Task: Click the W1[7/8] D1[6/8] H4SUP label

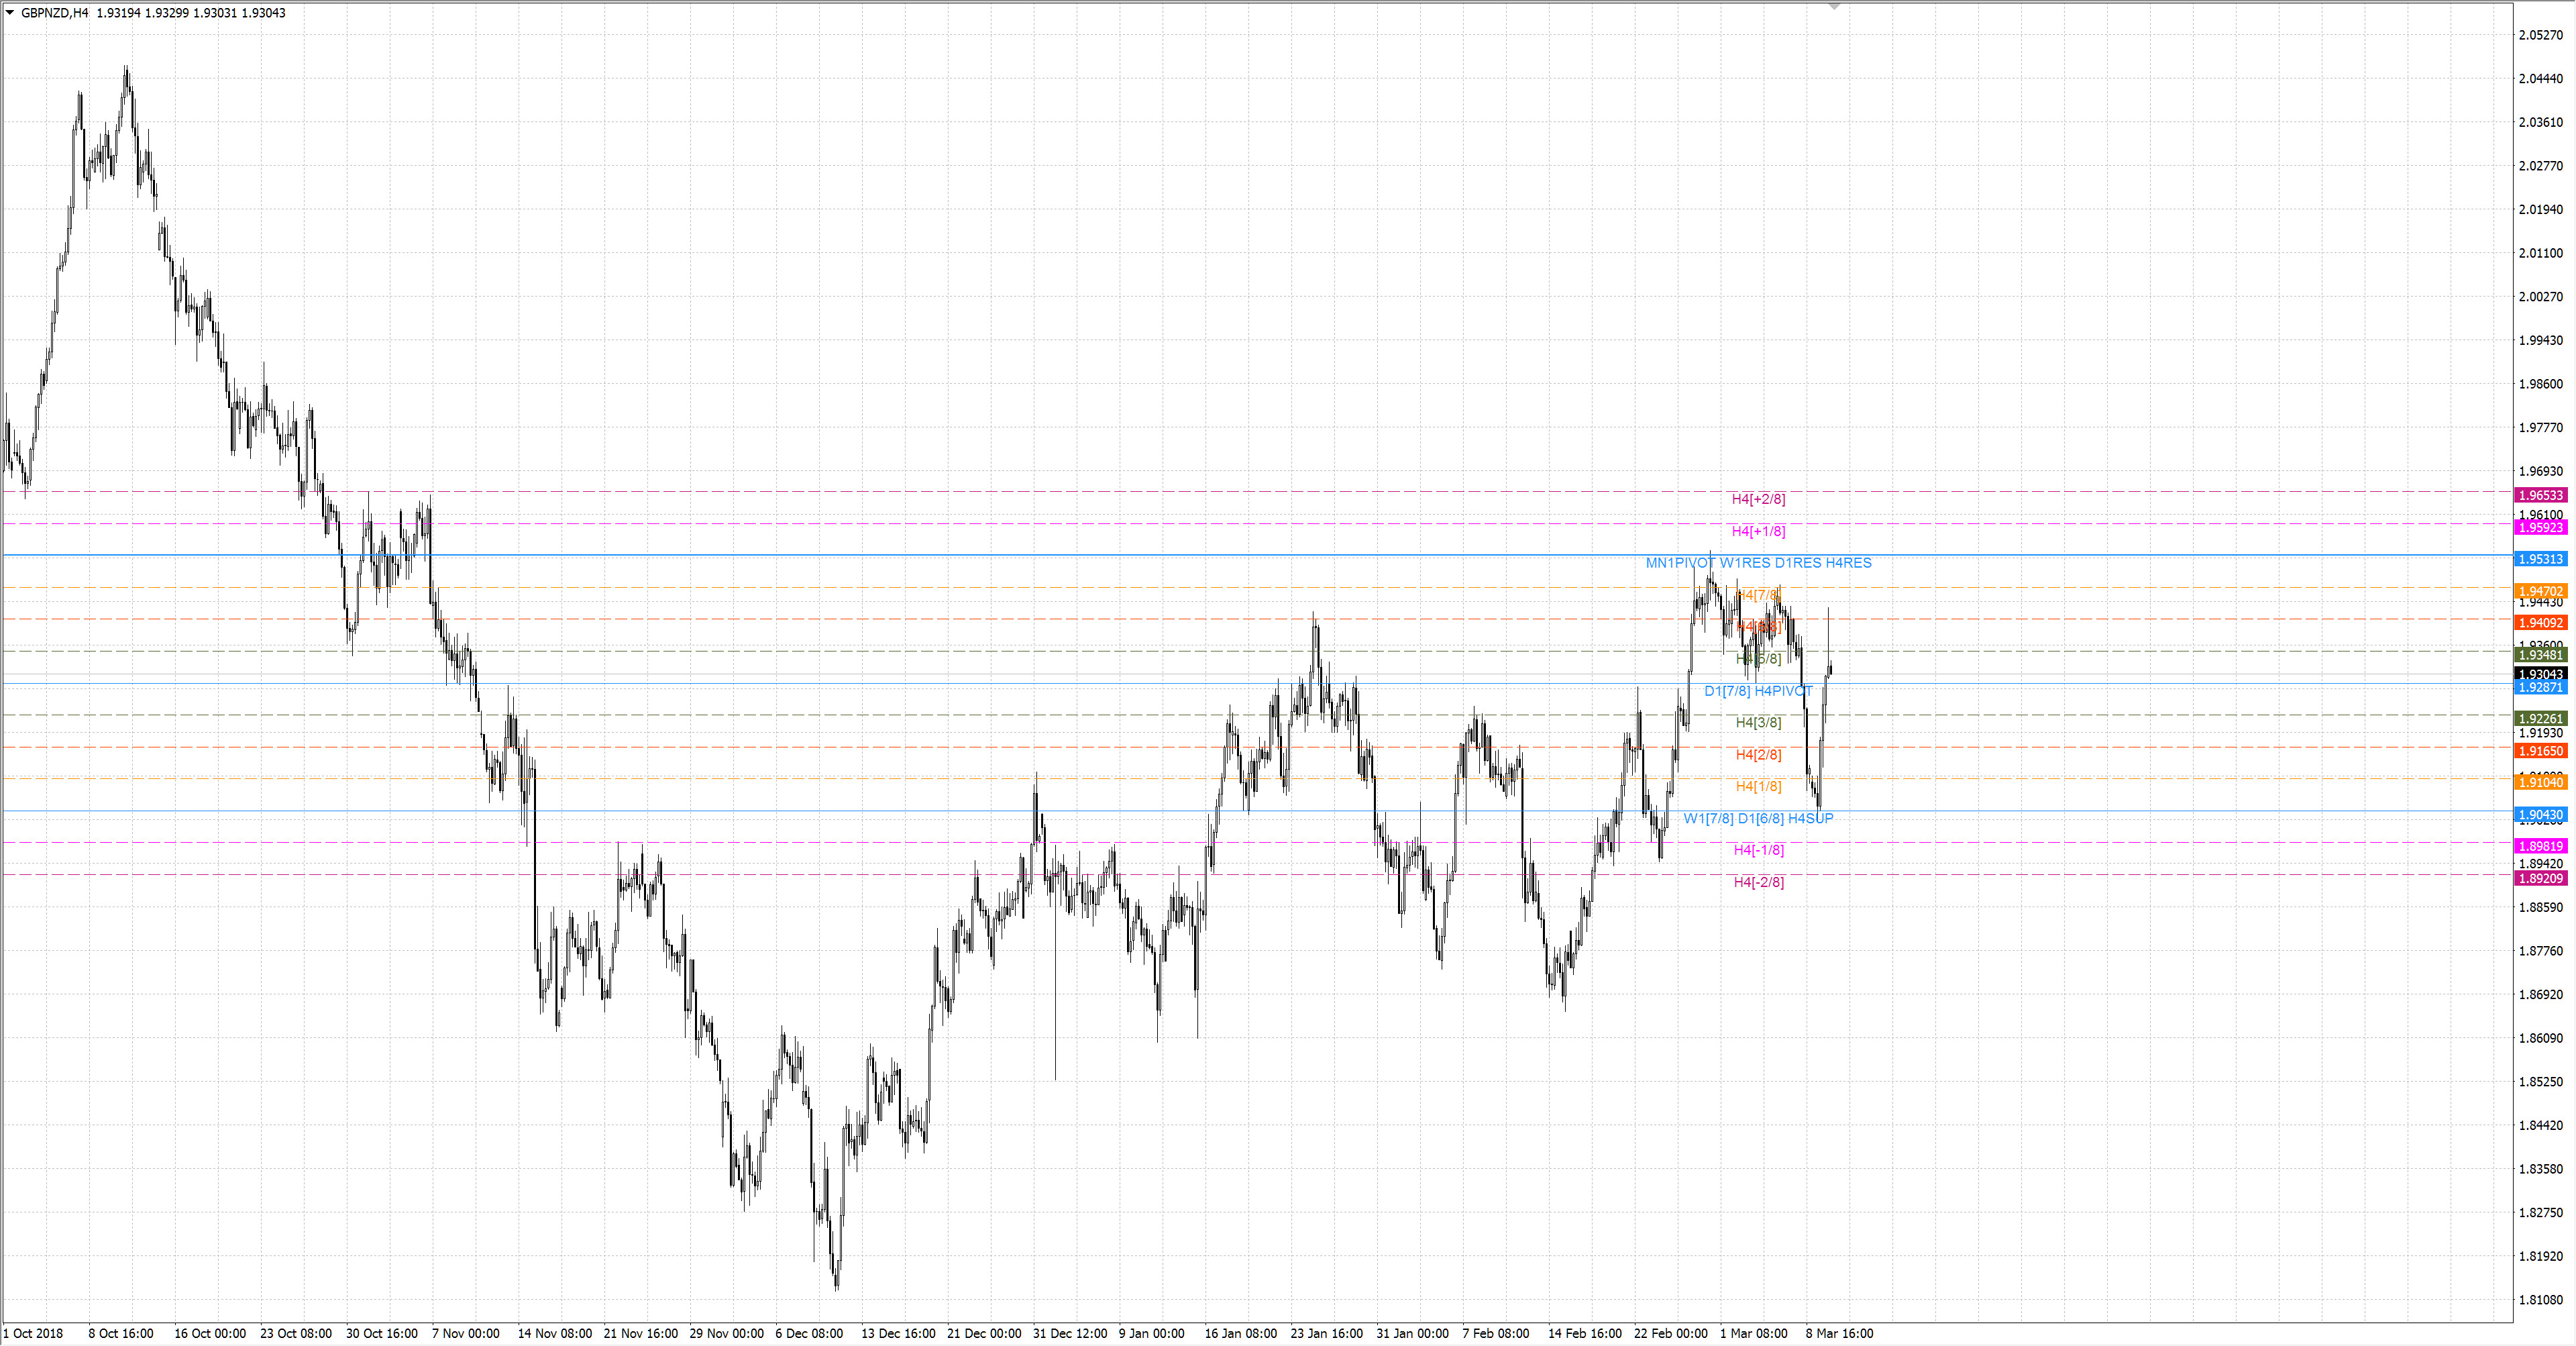Action: pyautogui.click(x=1758, y=818)
